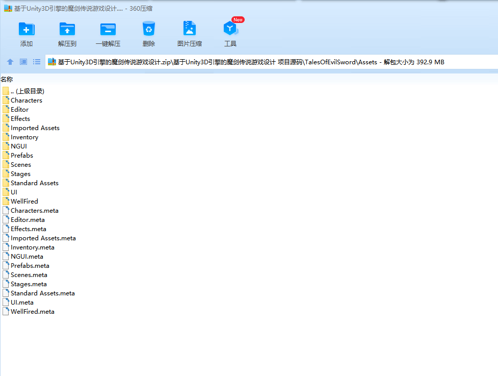Viewport: 498px width, 376px height.
Task: Select the UI folder icon
Action: (6, 192)
